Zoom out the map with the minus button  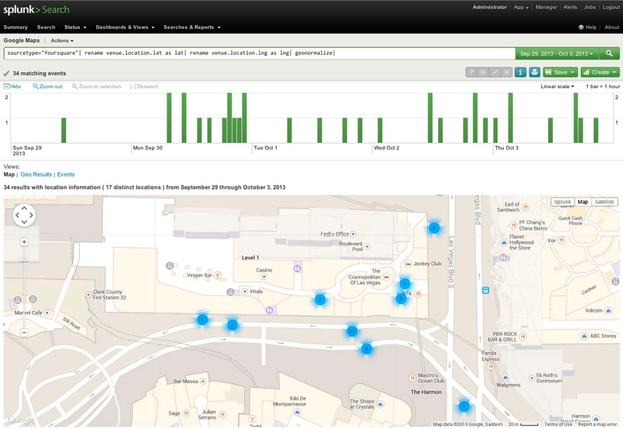tap(24, 332)
